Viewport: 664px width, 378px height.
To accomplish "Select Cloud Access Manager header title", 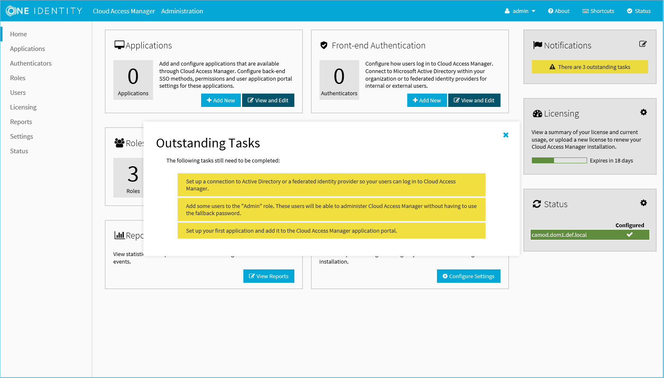I will 124,11.
